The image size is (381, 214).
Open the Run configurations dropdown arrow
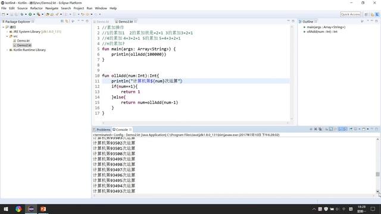tap(34, 14)
